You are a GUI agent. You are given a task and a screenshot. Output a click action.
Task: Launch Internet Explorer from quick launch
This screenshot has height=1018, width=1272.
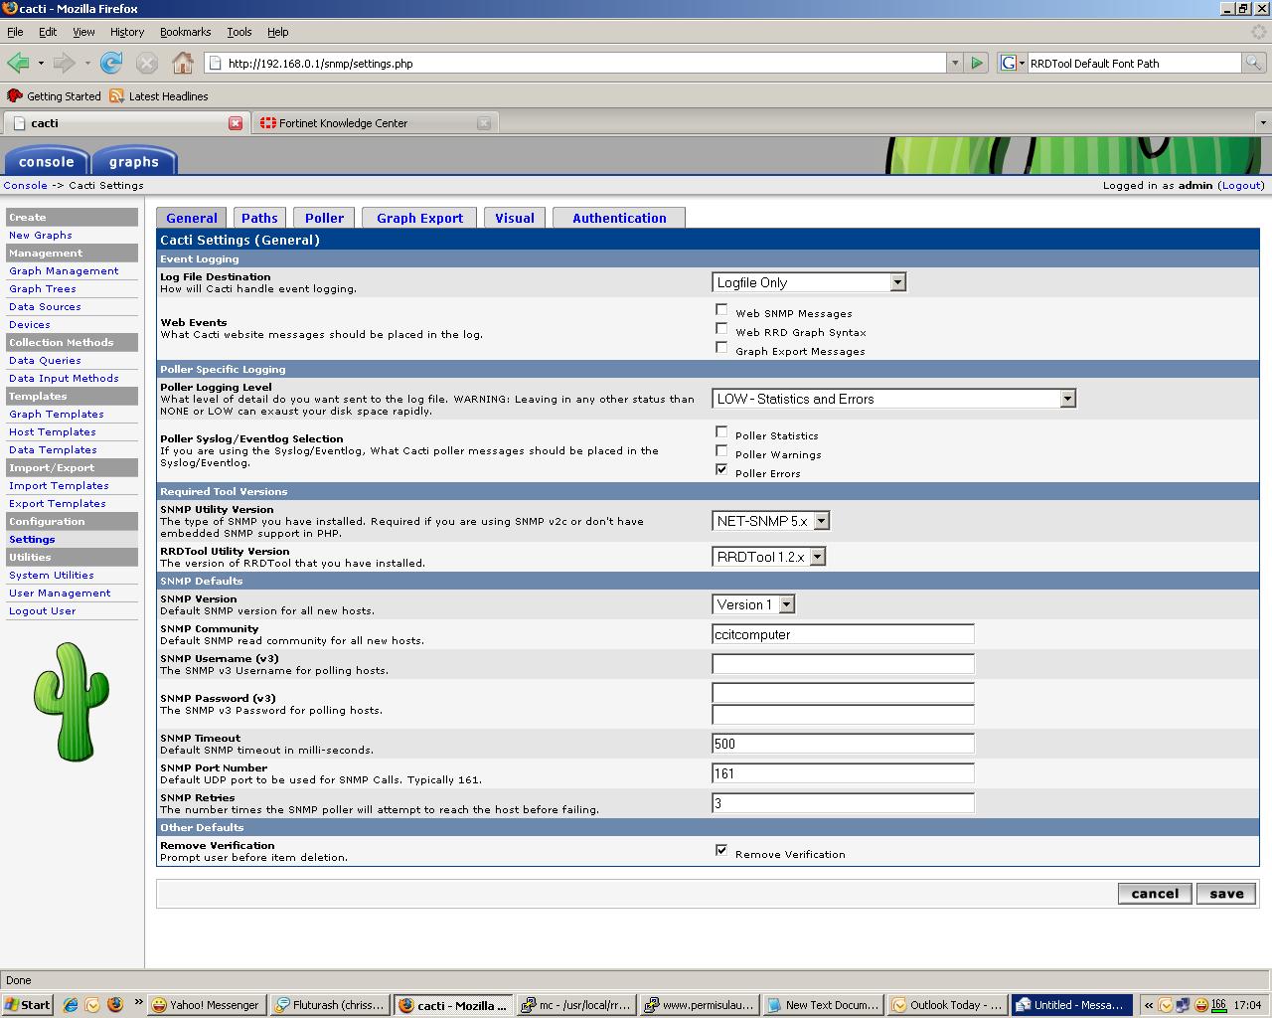(x=71, y=1005)
